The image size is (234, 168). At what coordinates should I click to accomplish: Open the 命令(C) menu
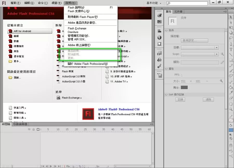coord(43,3)
